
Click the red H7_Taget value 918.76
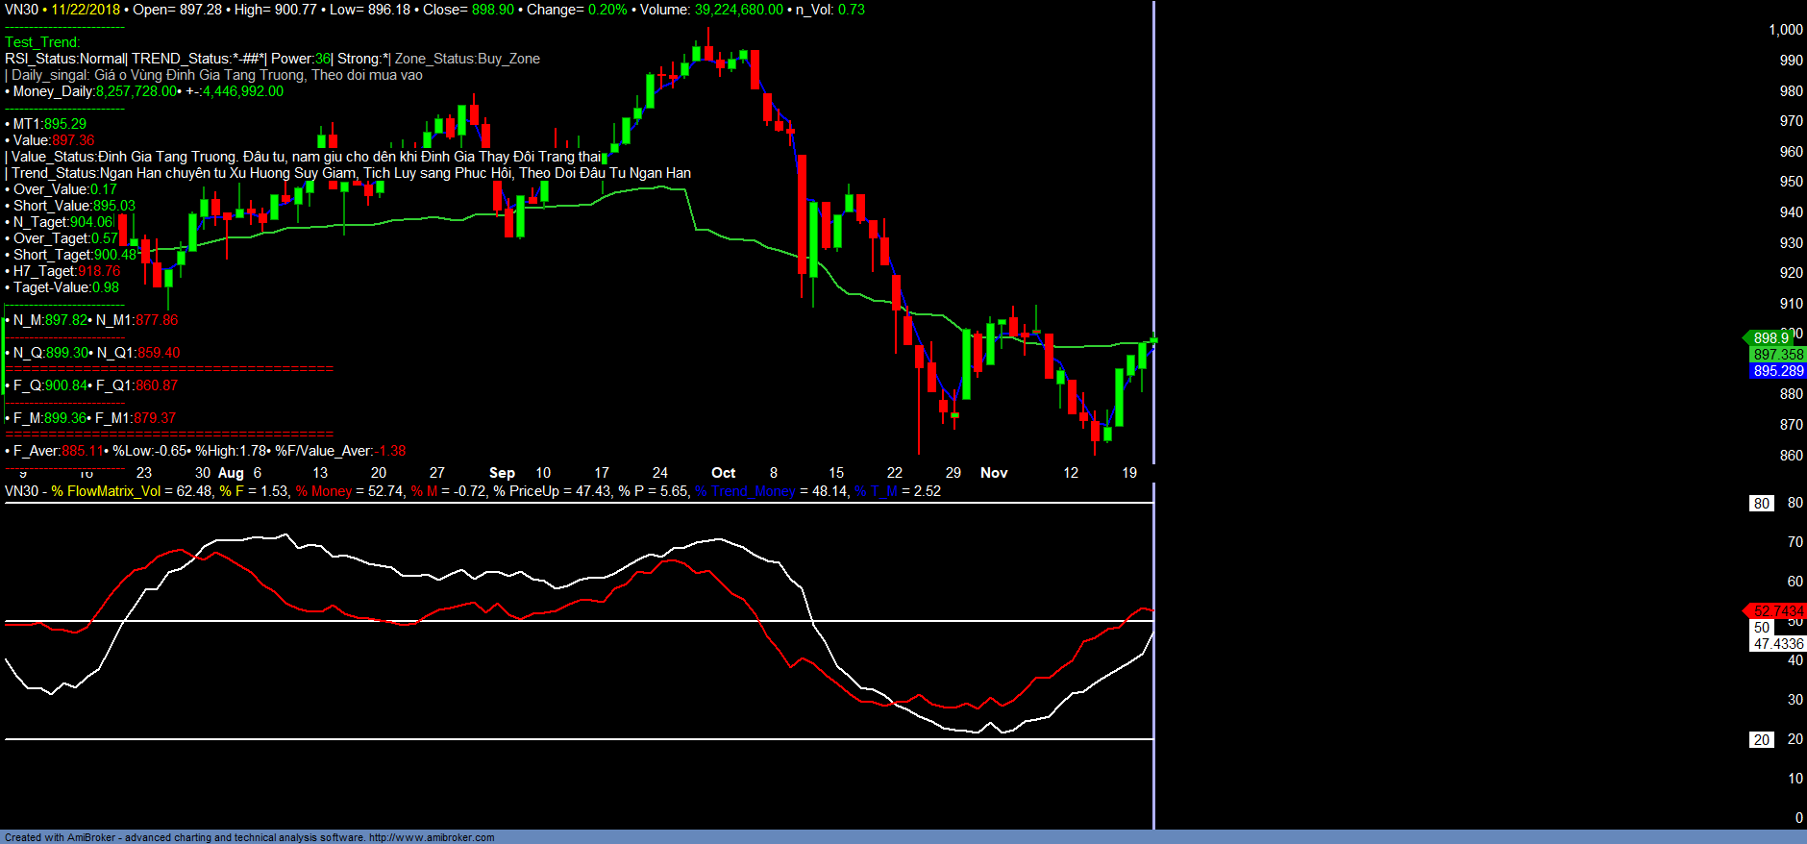99,271
